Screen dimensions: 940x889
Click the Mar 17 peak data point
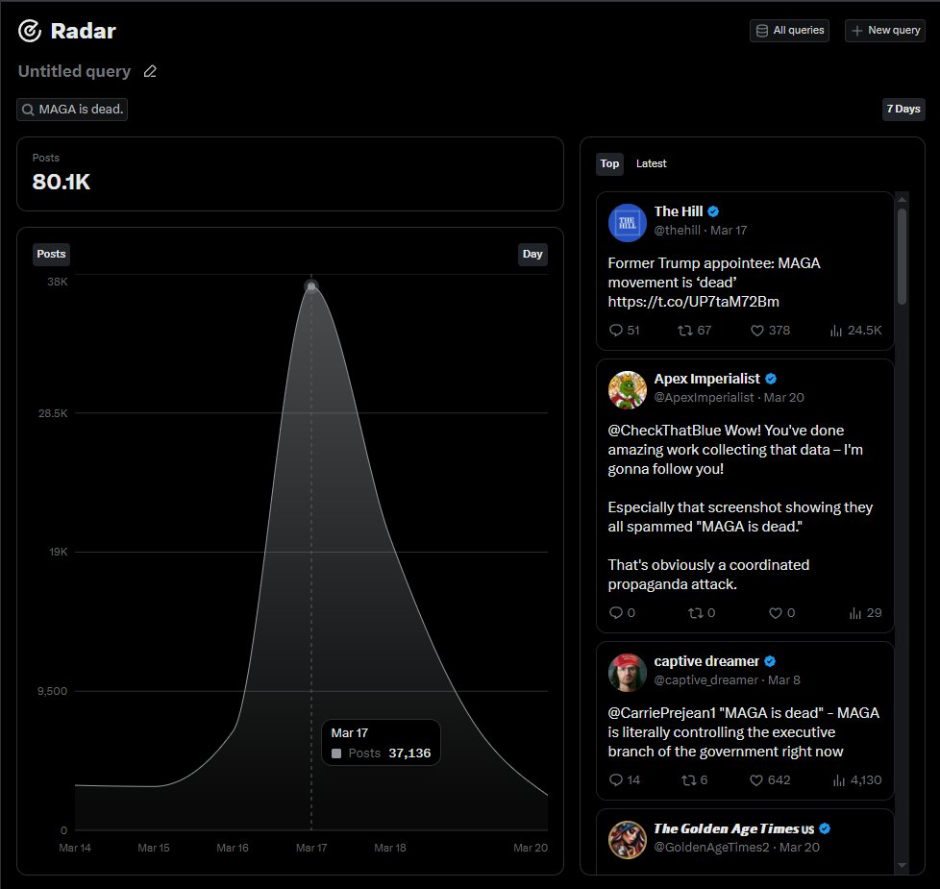311,286
